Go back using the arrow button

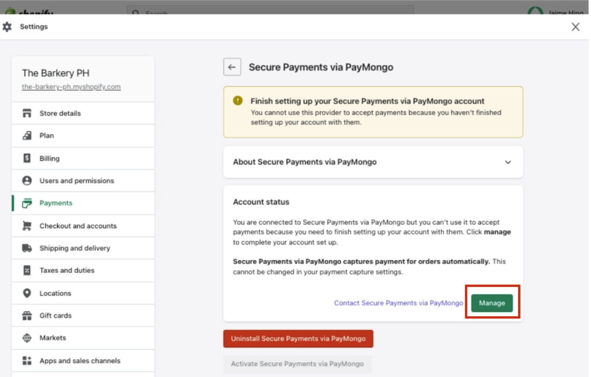coord(232,67)
